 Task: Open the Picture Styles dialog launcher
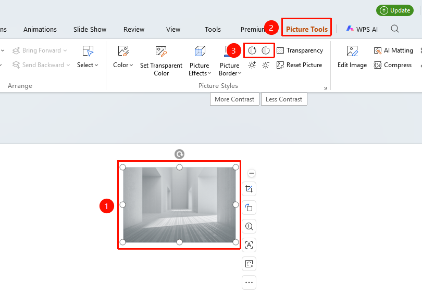click(326, 88)
